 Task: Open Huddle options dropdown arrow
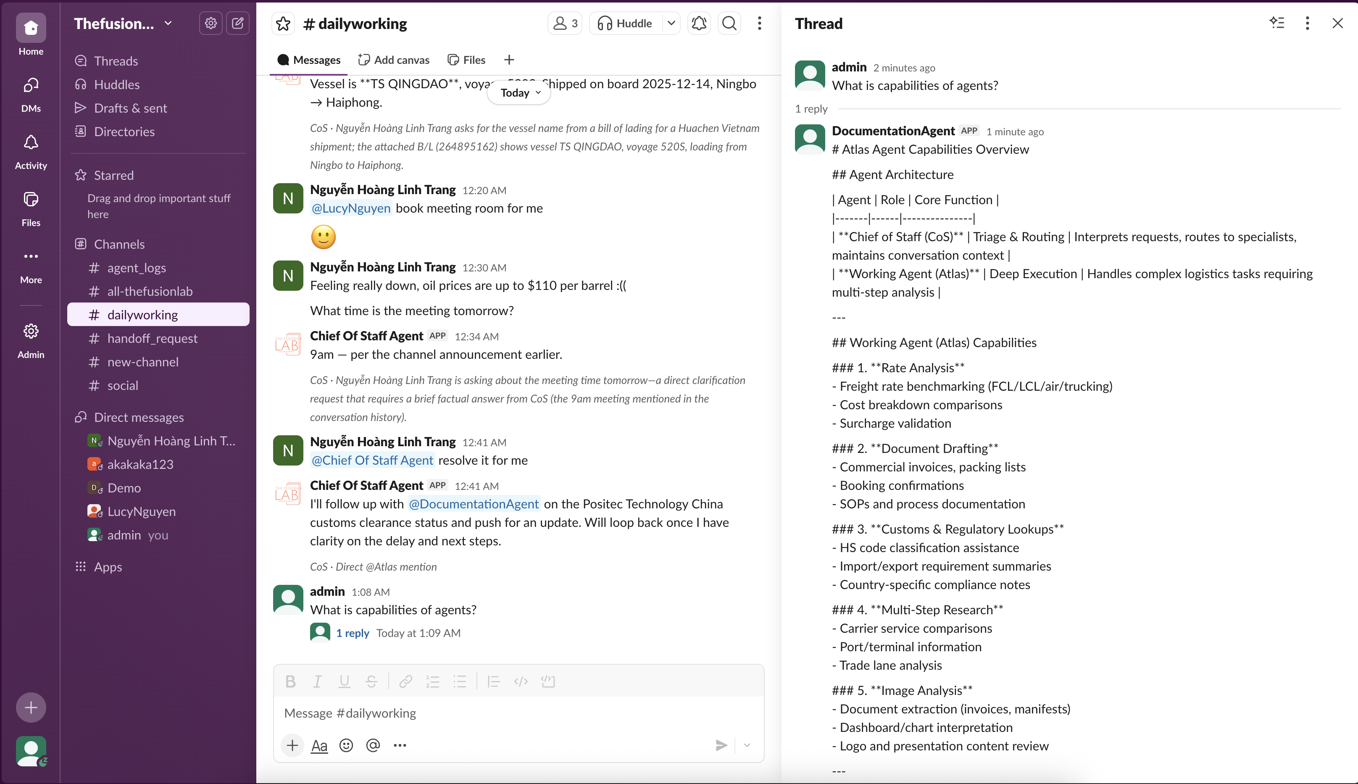pyautogui.click(x=671, y=23)
